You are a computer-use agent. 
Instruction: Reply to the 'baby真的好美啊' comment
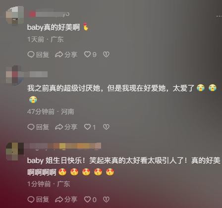point(38,54)
